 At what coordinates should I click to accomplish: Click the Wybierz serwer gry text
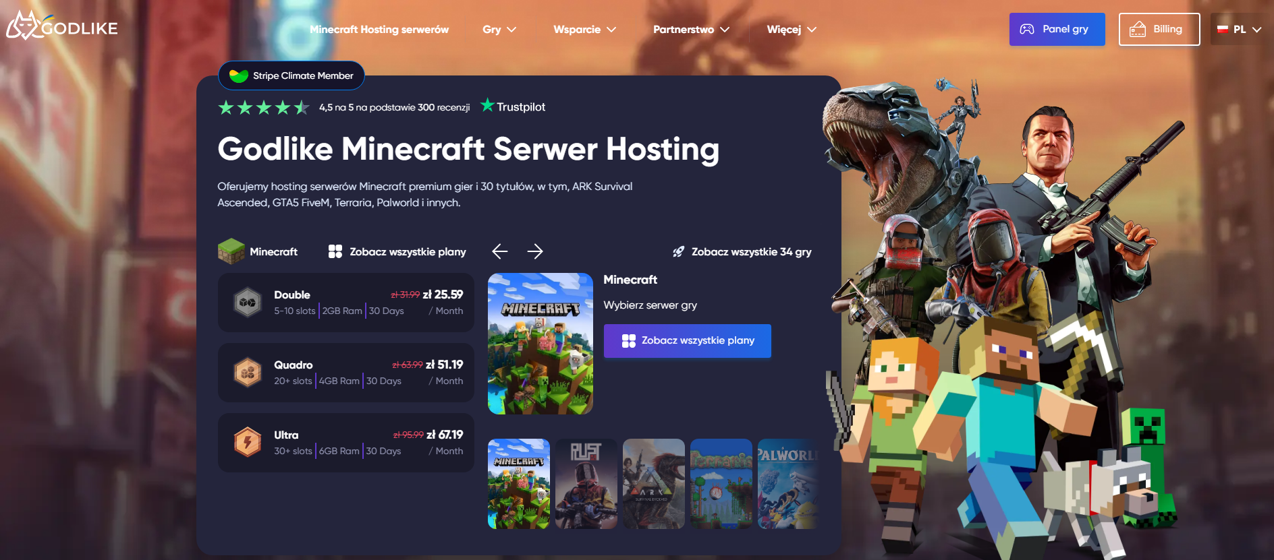click(x=650, y=305)
